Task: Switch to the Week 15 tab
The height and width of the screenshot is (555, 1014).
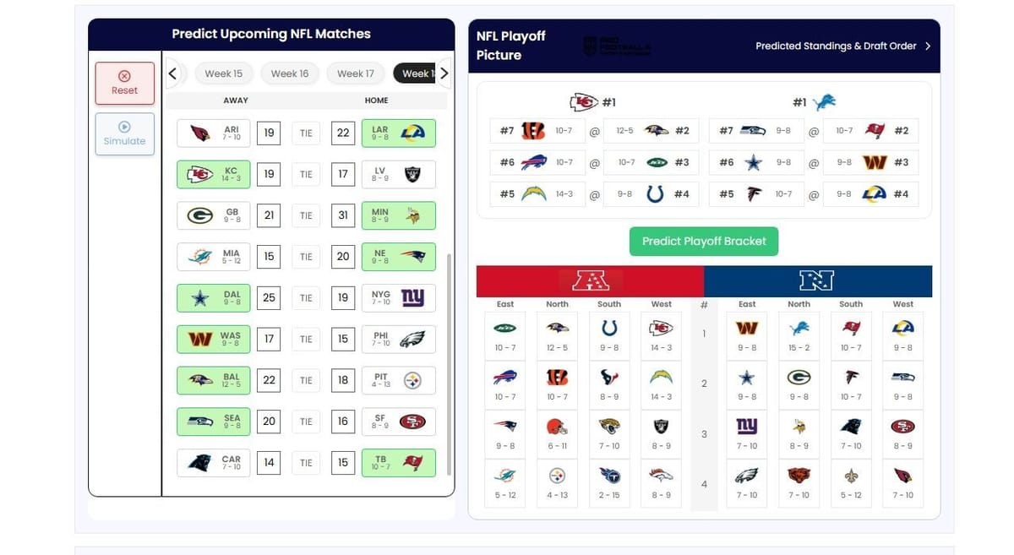Action: 223,73
